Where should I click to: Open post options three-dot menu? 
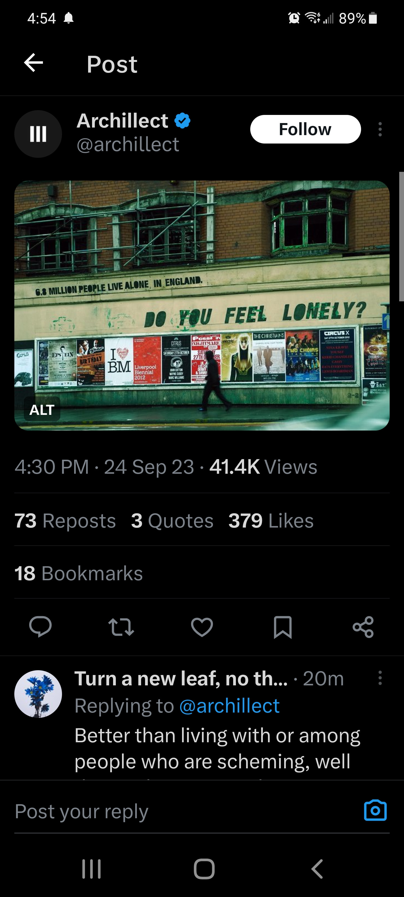coord(380,129)
